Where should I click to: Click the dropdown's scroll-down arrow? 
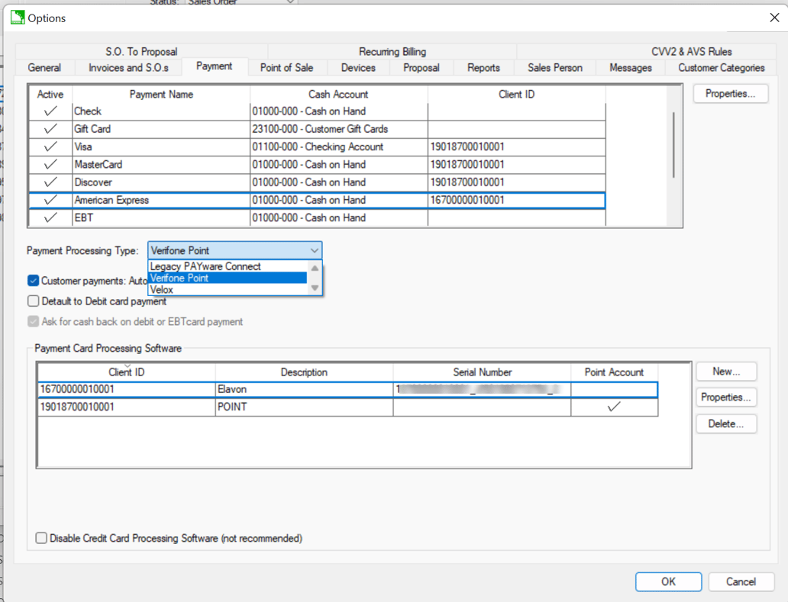pyautogui.click(x=314, y=289)
